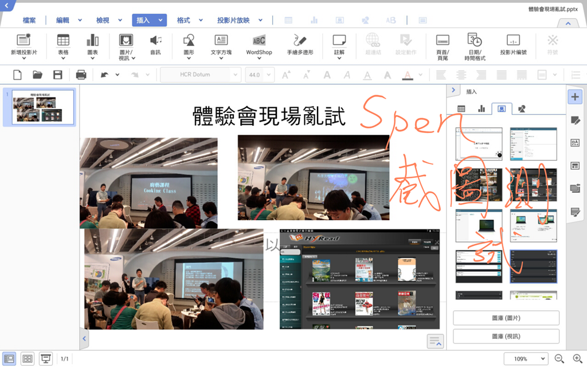The height and width of the screenshot is (367, 587).
Task: Insert date with 日期/時間格式
Action: [x=475, y=47]
